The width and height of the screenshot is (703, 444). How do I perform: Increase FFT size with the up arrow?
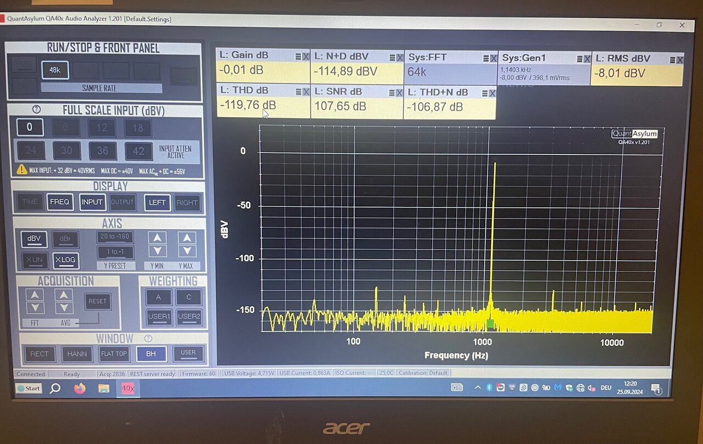[35, 295]
